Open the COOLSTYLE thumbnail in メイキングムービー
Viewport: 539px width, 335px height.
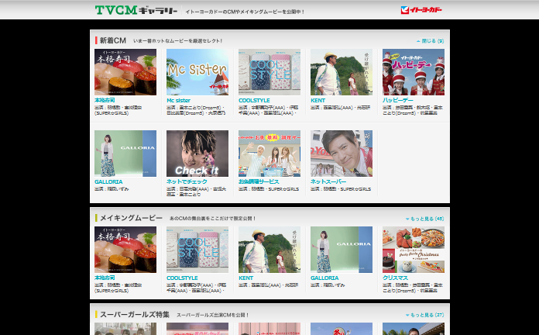(x=197, y=250)
